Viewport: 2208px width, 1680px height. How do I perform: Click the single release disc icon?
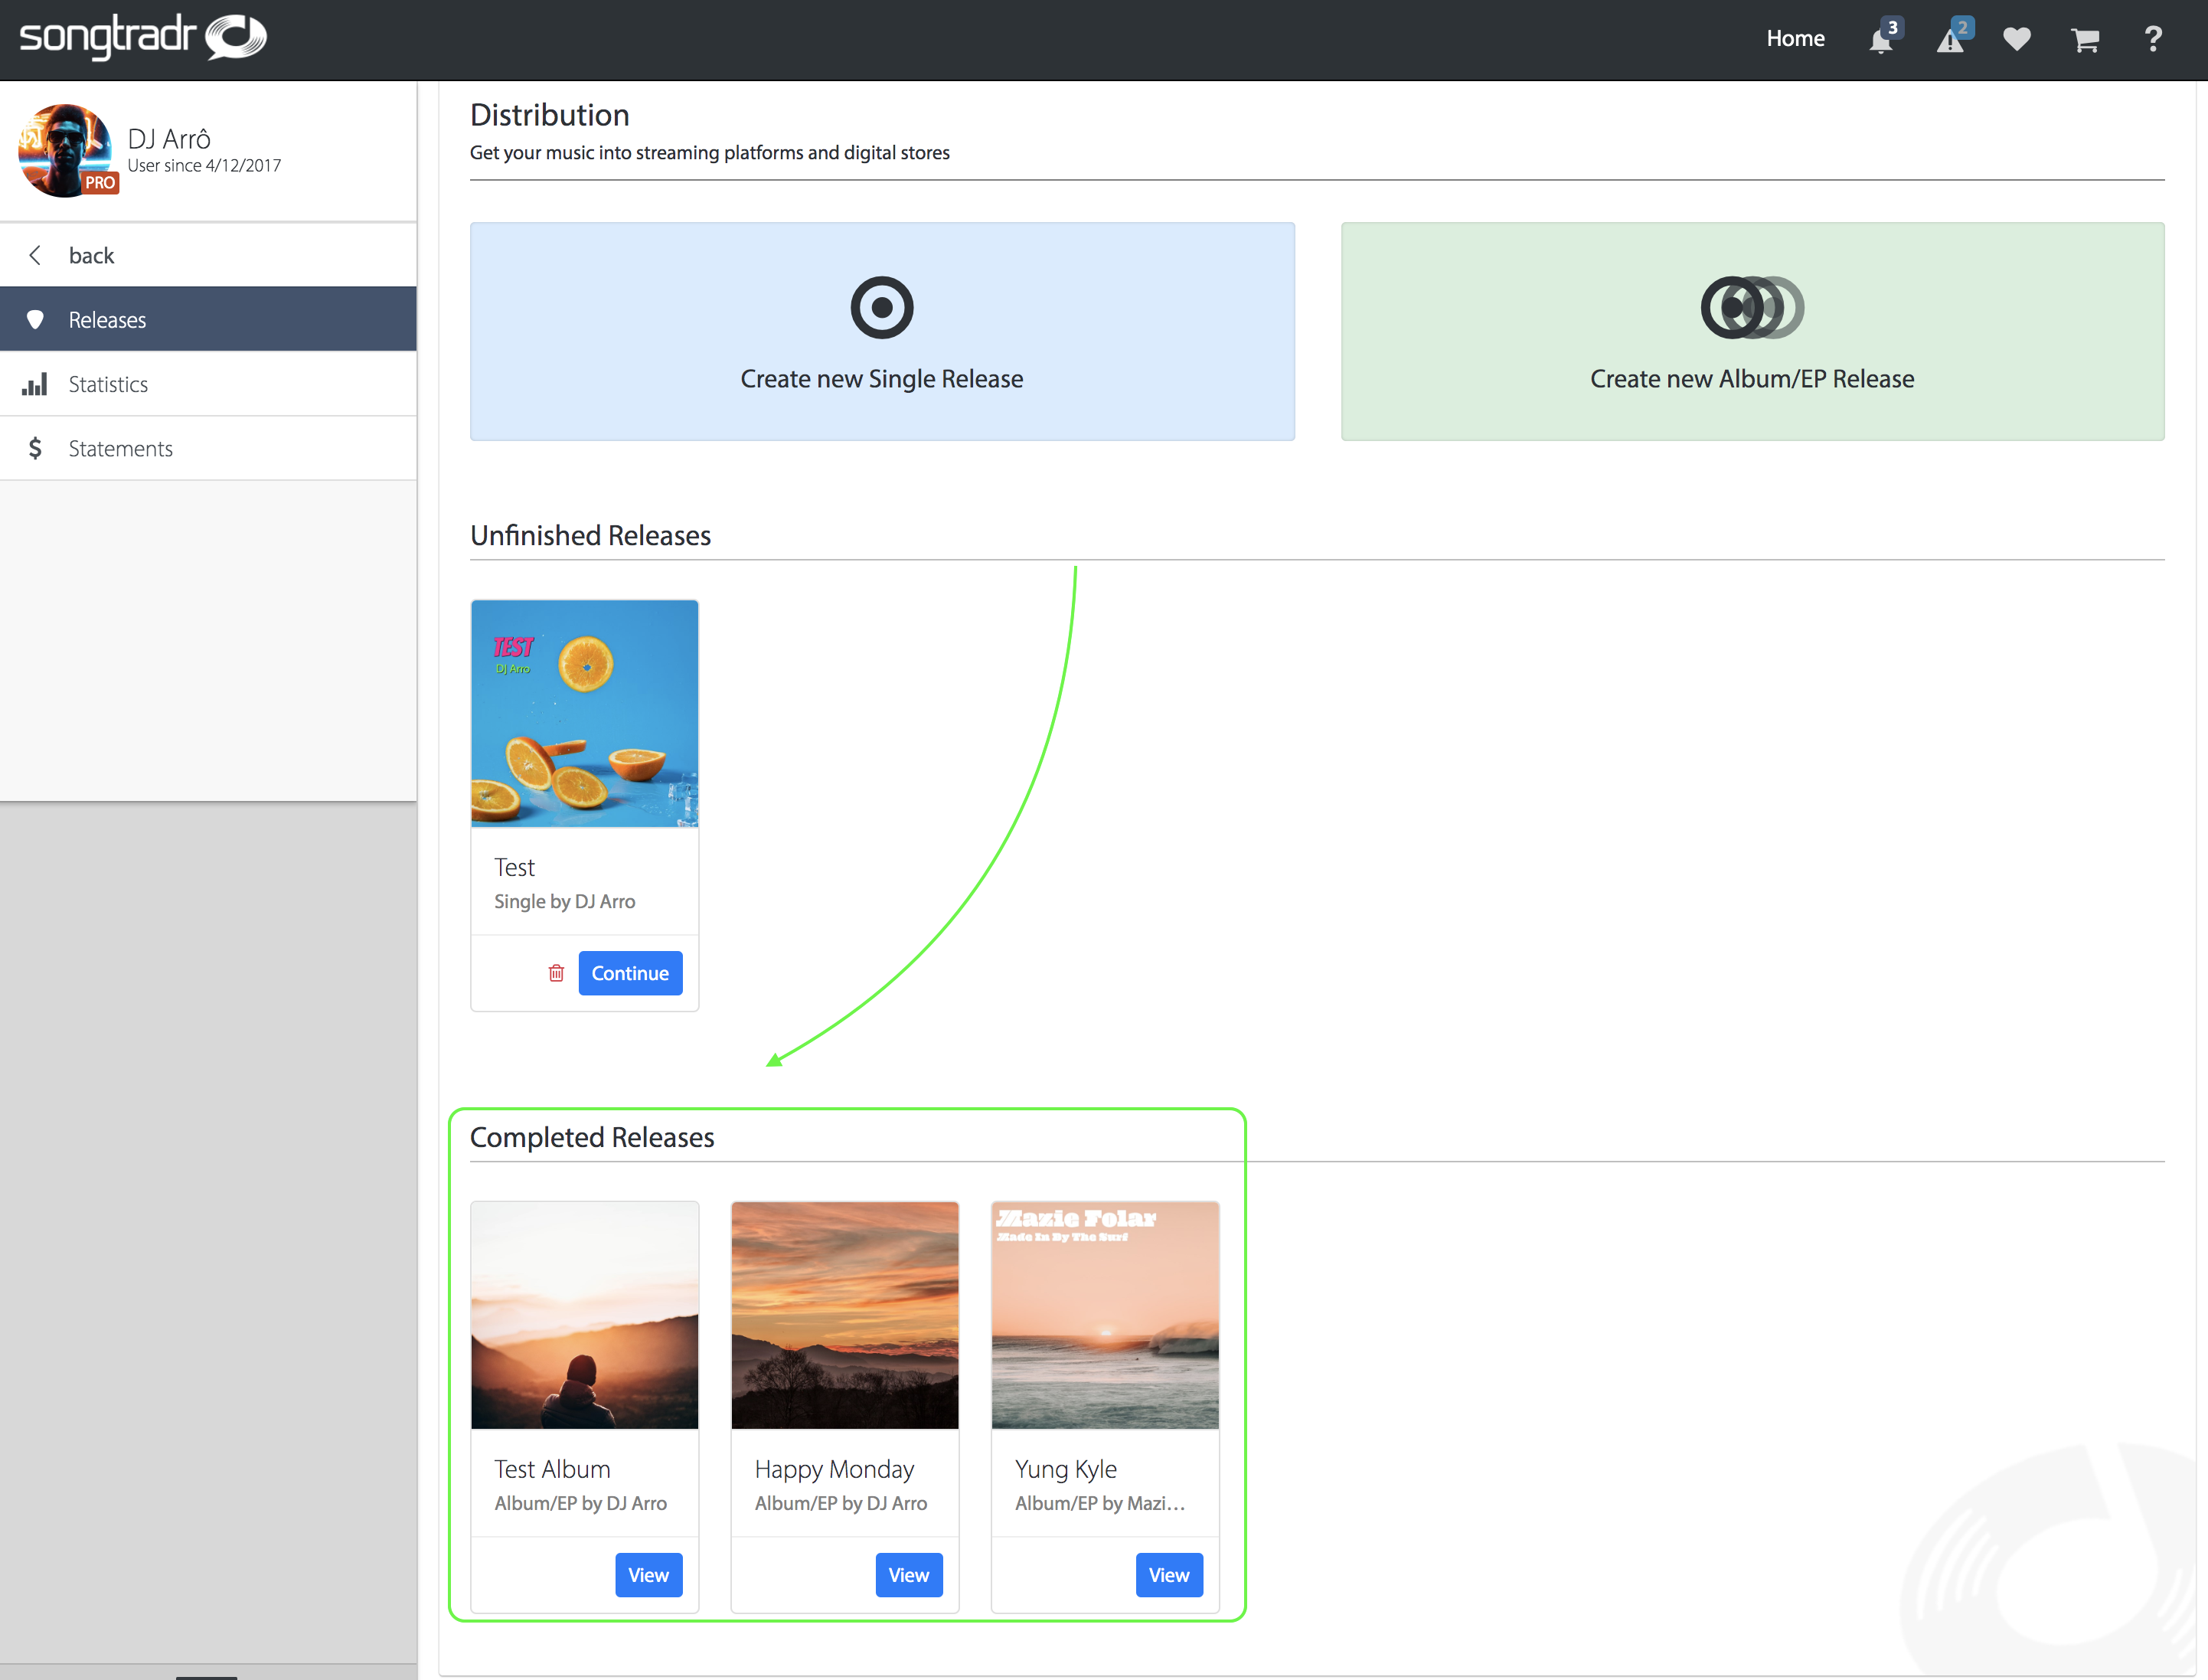pyautogui.click(x=882, y=307)
